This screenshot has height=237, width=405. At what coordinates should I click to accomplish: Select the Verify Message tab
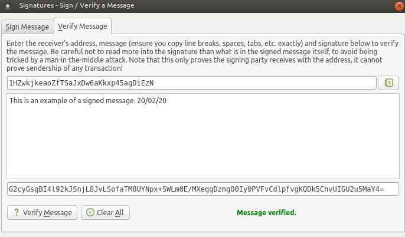[x=83, y=26]
